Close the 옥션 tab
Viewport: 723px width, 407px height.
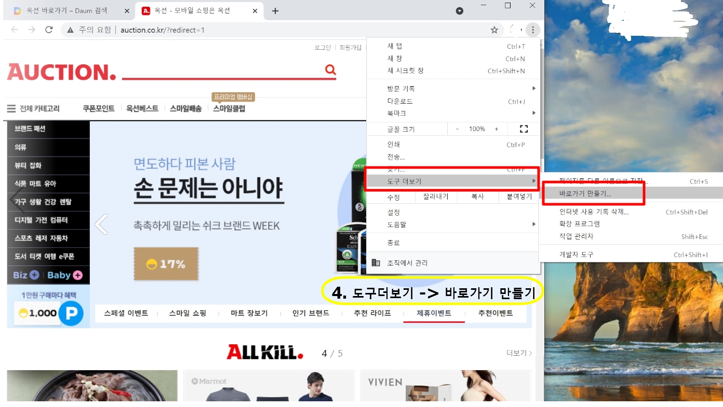pos(256,11)
